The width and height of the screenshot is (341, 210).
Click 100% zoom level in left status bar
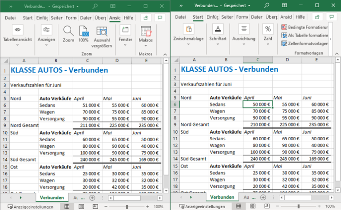point(159,206)
